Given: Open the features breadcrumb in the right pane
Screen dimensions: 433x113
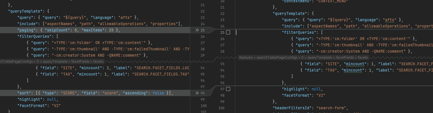Looking at the screenshot, I should (x=246, y=58).
